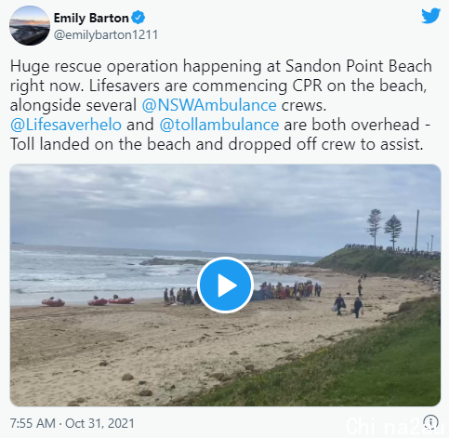The width and height of the screenshot is (449, 438).
Task: Open the tweet info icon
Action: pyautogui.click(x=430, y=421)
